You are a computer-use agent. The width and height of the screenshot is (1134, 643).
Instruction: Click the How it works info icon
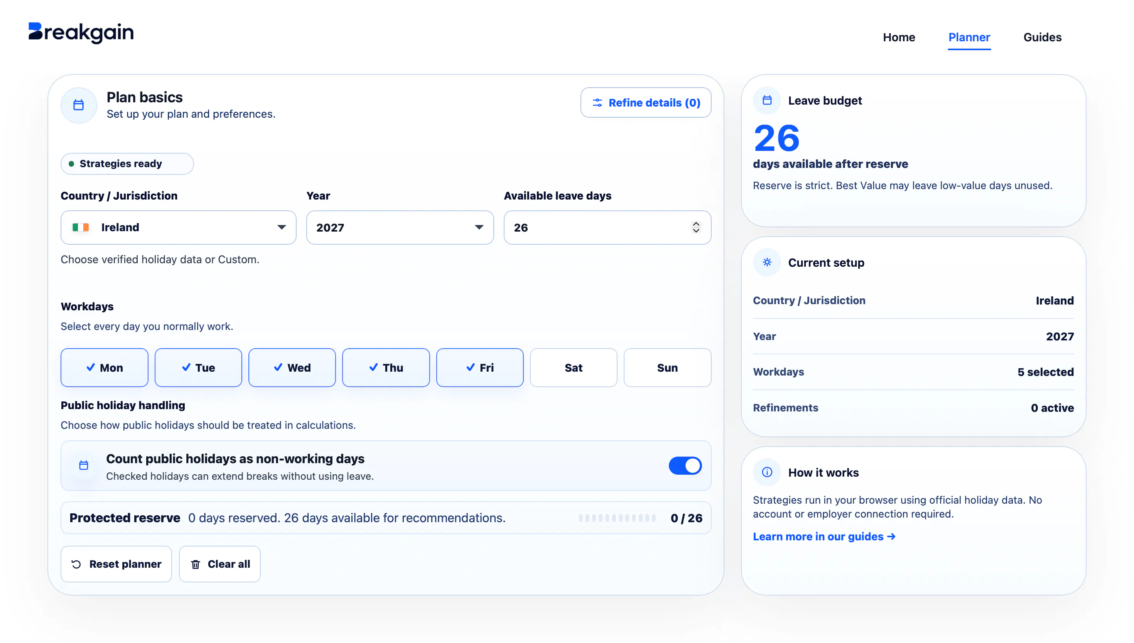point(767,472)
